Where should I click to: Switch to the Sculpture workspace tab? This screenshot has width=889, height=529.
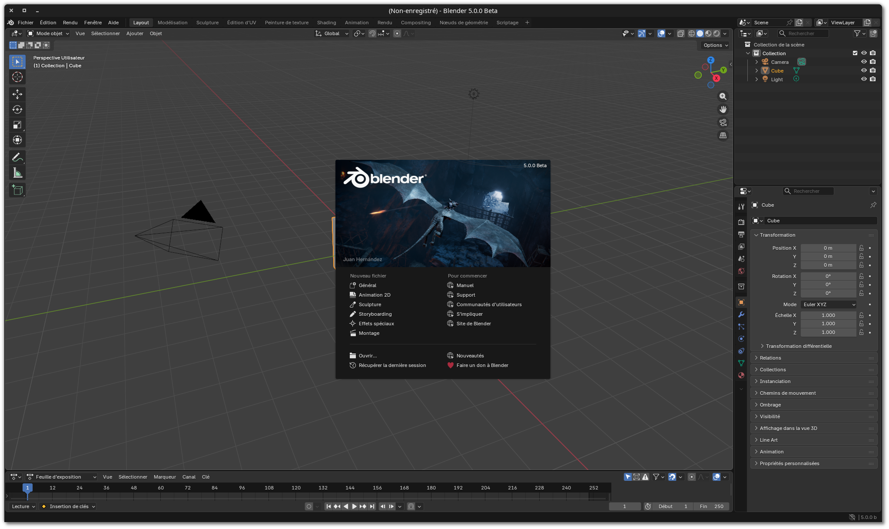[x=207, y=23]
